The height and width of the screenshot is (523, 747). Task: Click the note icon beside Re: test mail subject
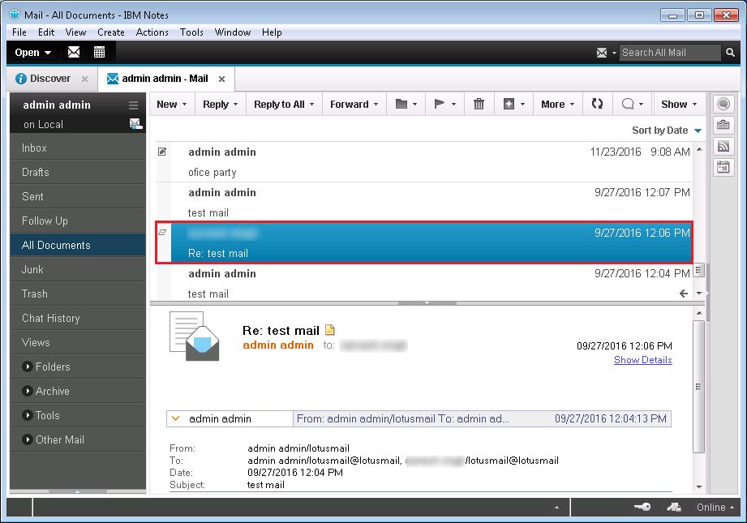coord(329,330)
